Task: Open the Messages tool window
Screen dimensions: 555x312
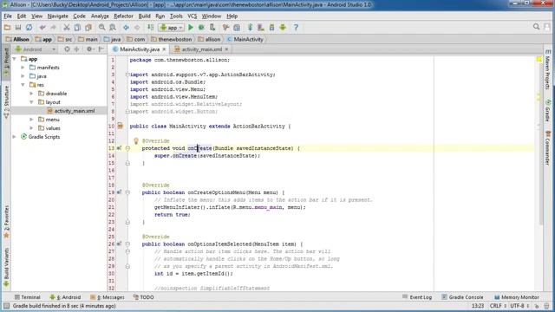Action: pos(108,297)
